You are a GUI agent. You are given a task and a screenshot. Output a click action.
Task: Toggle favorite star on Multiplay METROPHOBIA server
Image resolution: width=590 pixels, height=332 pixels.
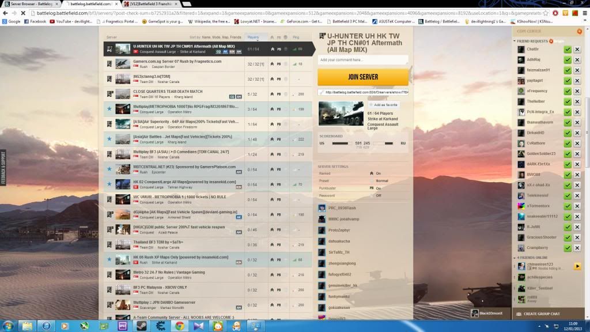pyautogui.click(x=109, y=108)
